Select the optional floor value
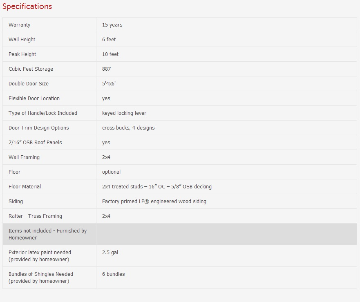Image resolution: width=360 pixels, height=302 pixels. 111,172
